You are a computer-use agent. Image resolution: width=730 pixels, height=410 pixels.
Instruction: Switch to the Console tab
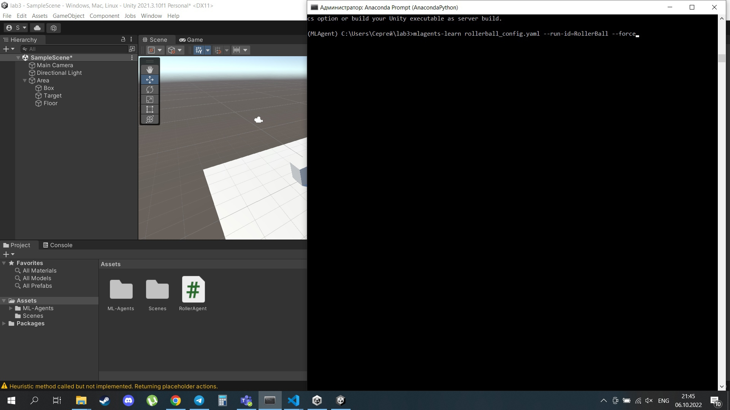pos(58,245)
